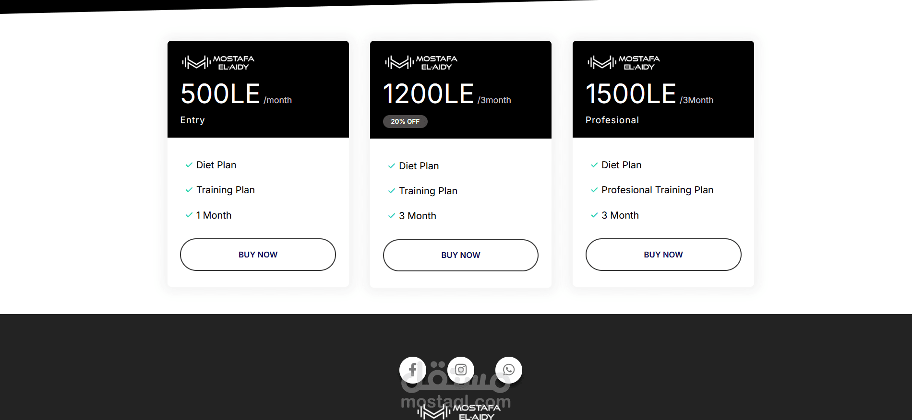Click checkmark beside Profesional Training Plan
This screenshot has height=420, width=912.
point(594,190)
